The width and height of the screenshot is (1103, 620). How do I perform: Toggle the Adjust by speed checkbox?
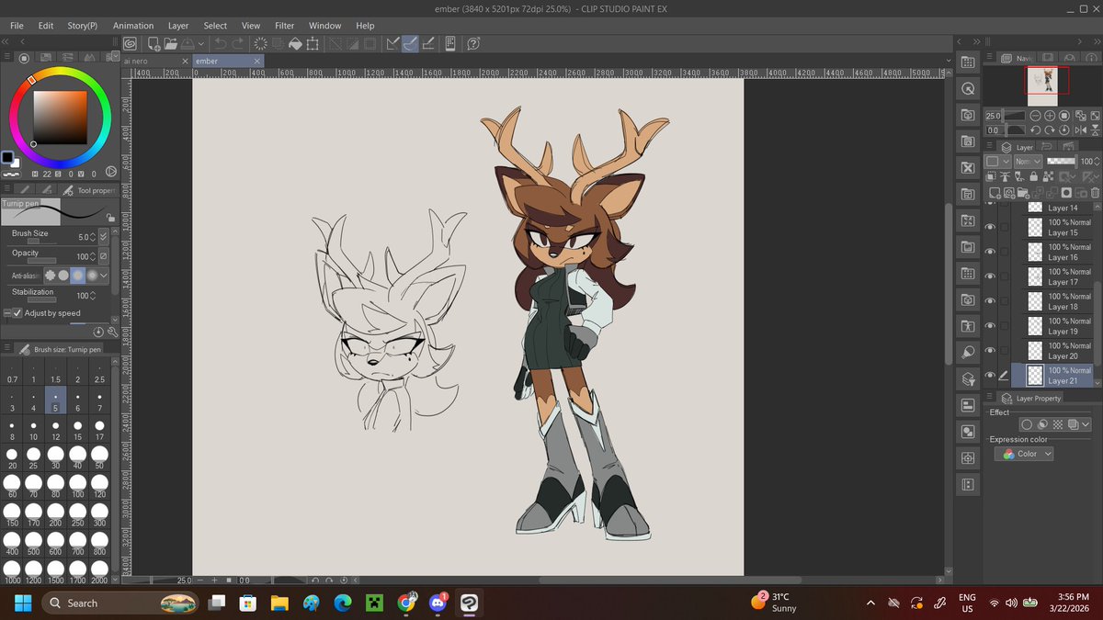click(x=17, y=313)
